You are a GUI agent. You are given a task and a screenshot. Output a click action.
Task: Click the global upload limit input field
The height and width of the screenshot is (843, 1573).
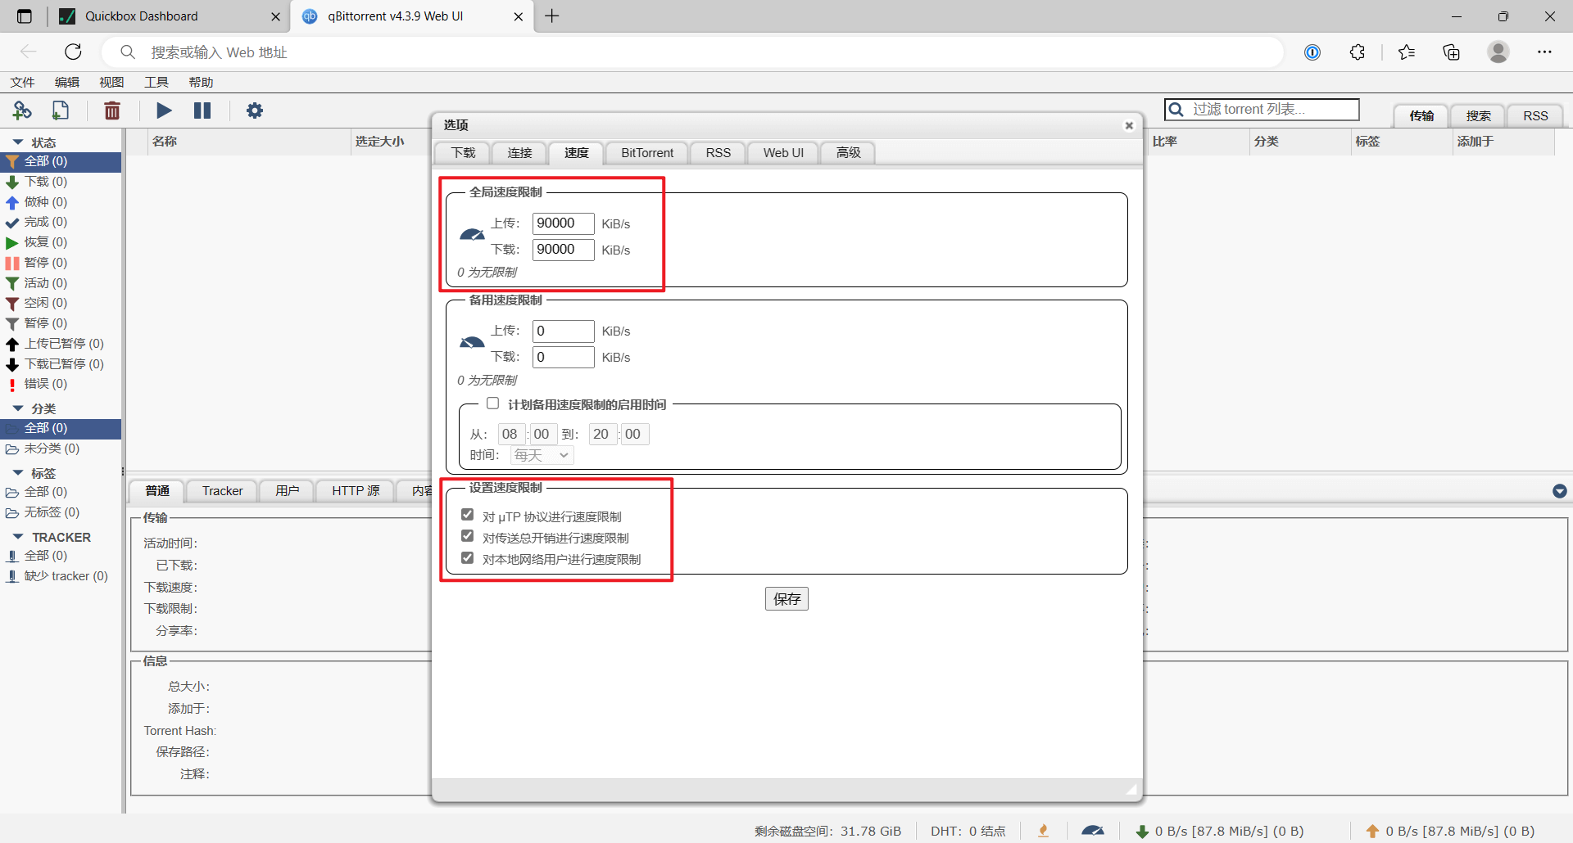tap(564, 223)
